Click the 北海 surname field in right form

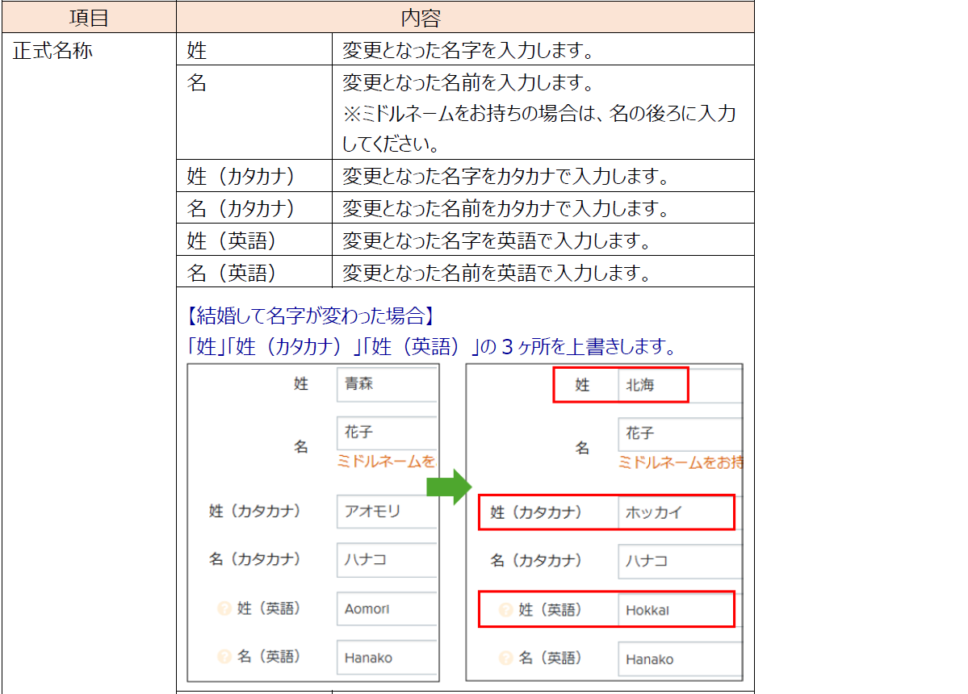point(680,386)
